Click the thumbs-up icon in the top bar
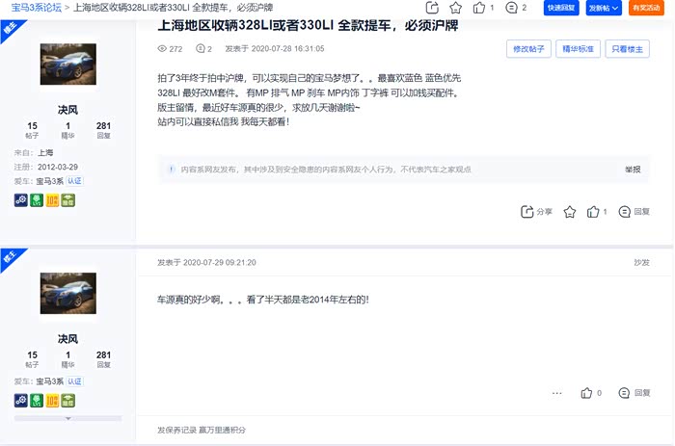 (x=478, y=8)
